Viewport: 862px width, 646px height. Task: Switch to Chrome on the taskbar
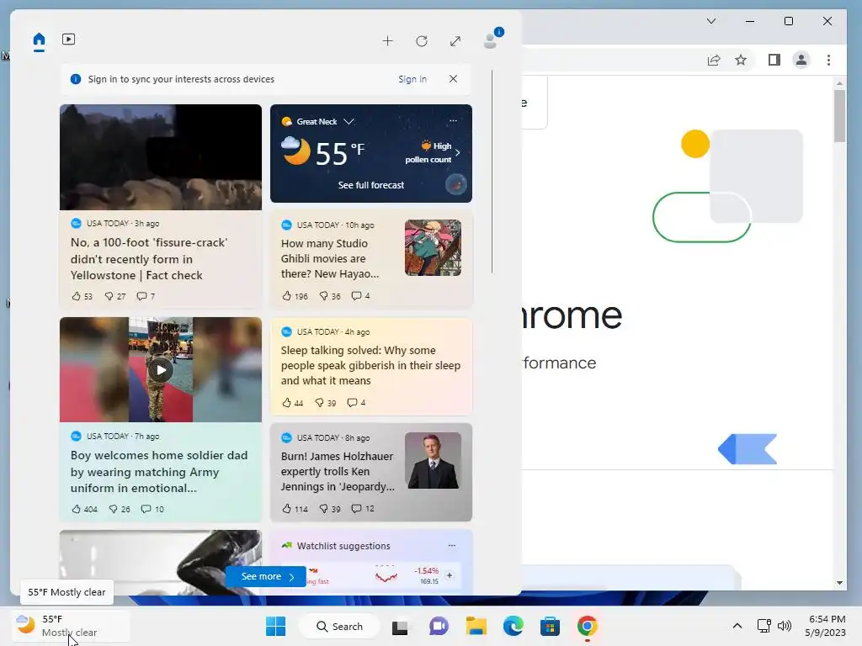(x=587, y=626)
